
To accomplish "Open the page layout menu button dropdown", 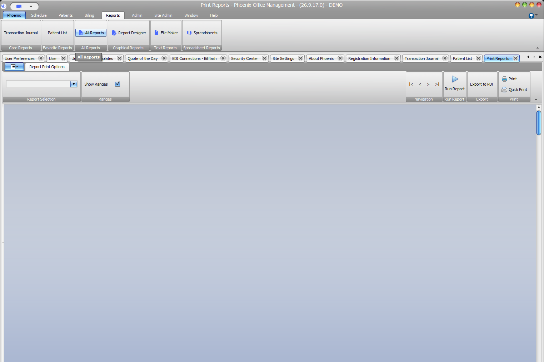I will click(14, 67).
